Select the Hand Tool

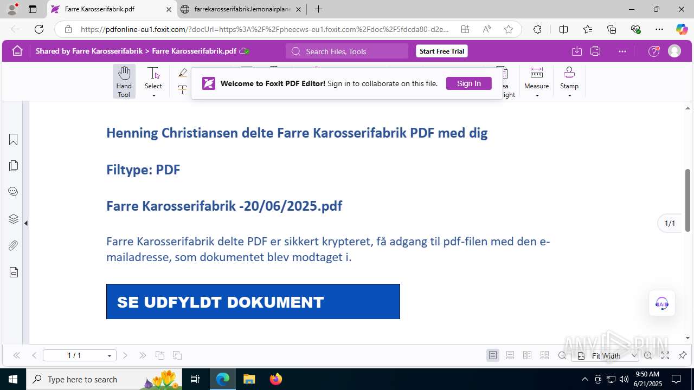tap(124, 81)
